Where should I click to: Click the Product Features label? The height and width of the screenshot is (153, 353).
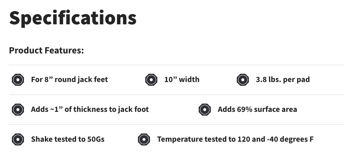click(x=46, y=50)
